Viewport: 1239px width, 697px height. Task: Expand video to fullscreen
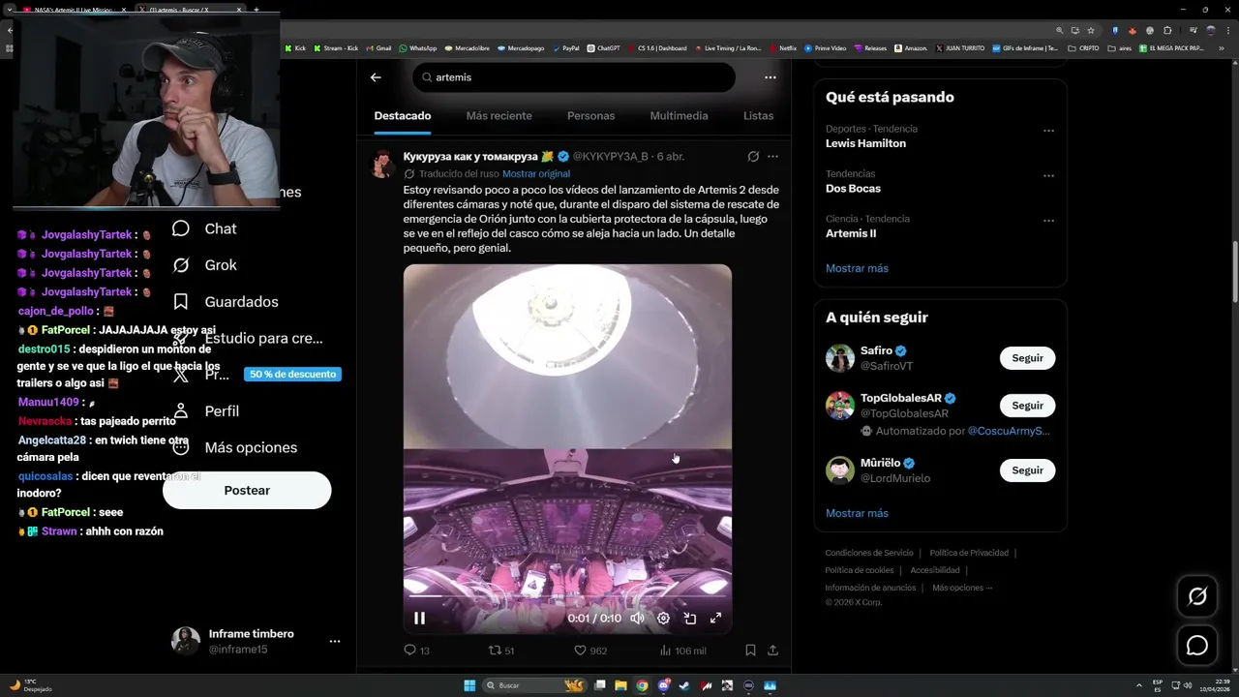coord(716,618)
